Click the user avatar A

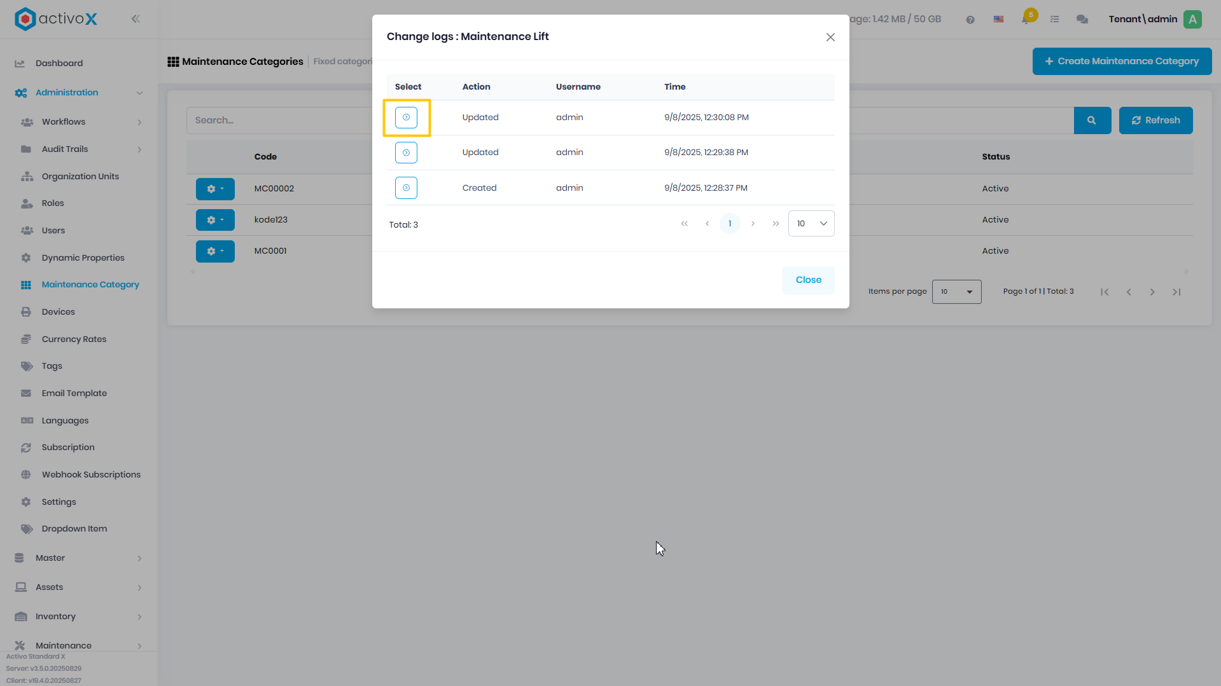1192,20
